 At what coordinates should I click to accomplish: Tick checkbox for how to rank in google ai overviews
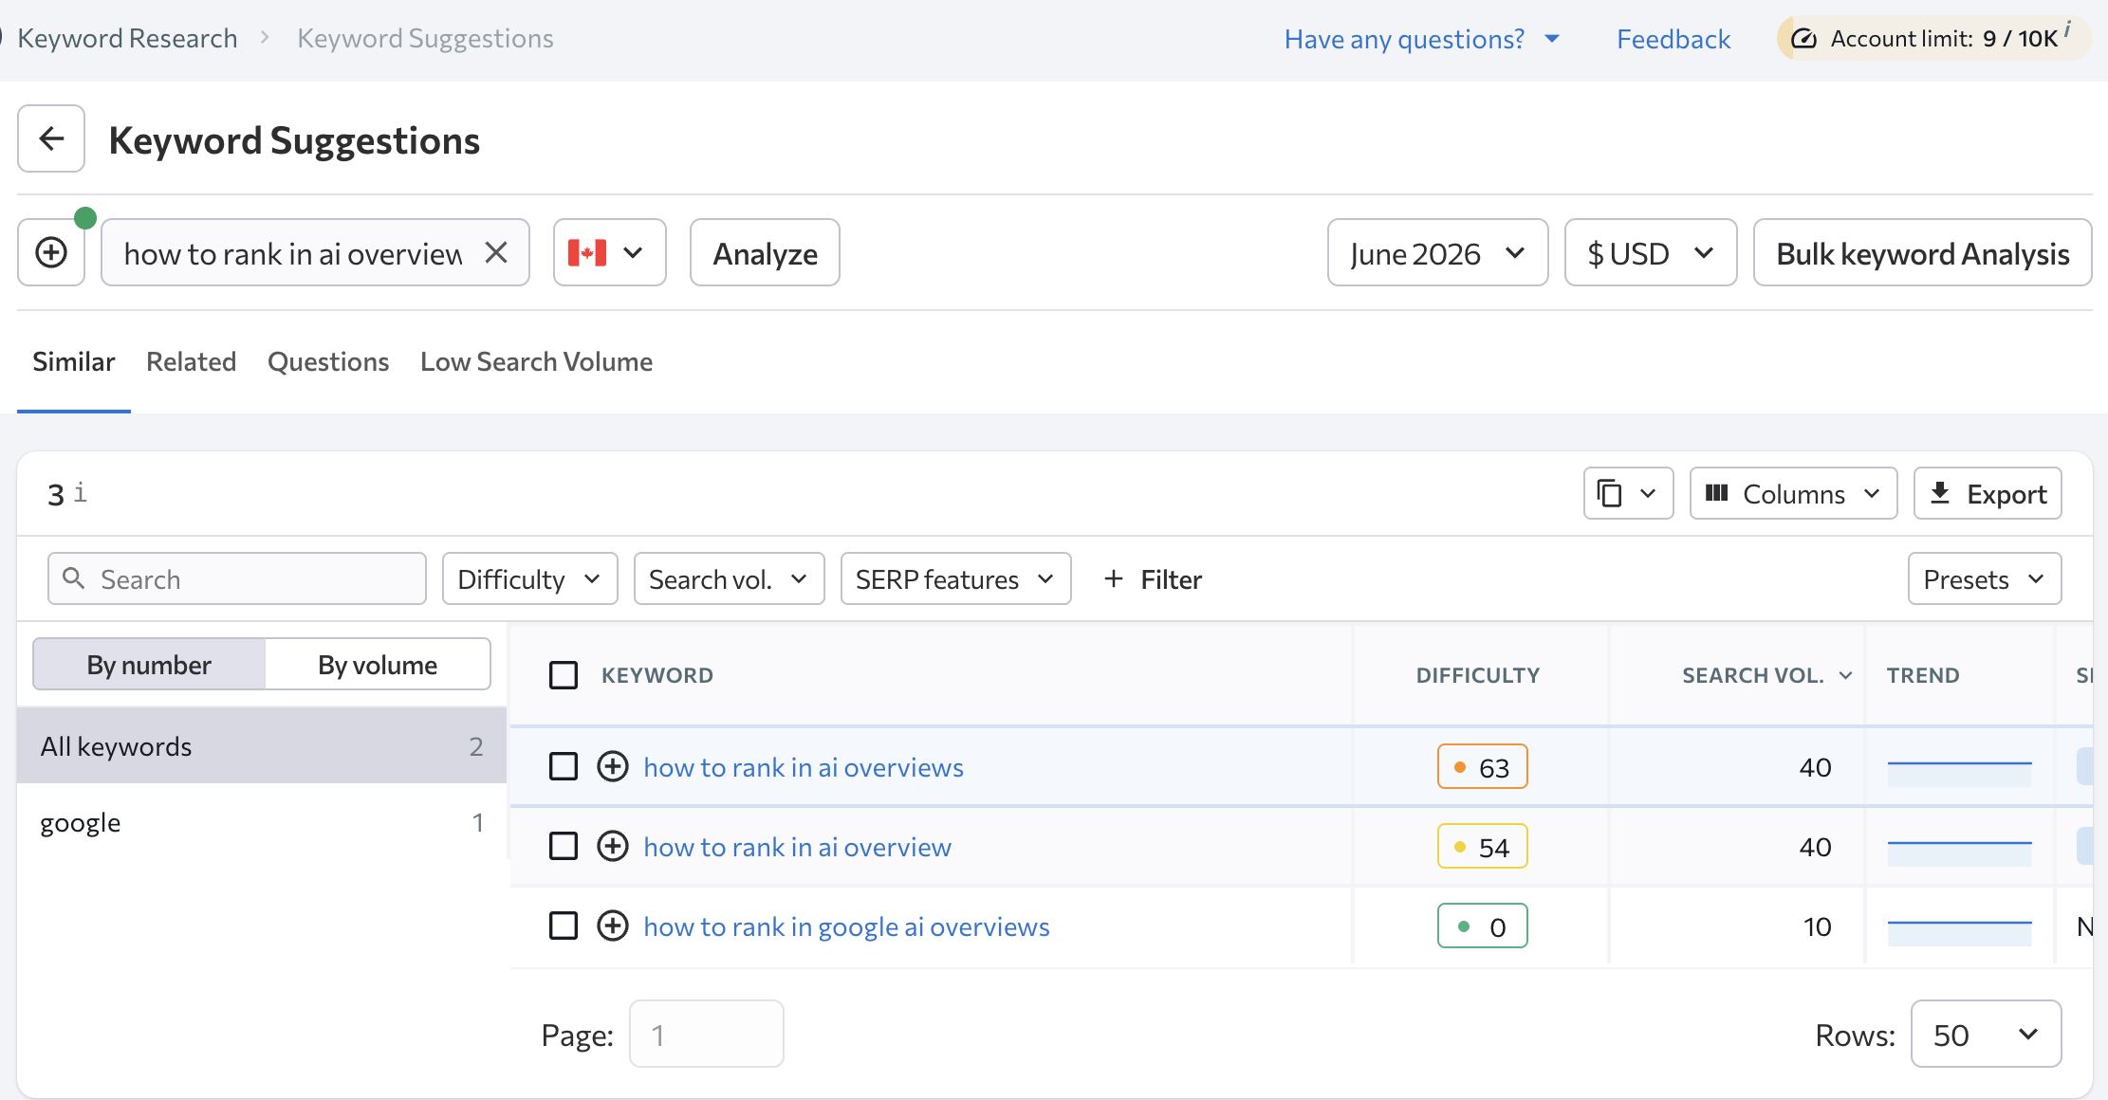pos(564,926)
